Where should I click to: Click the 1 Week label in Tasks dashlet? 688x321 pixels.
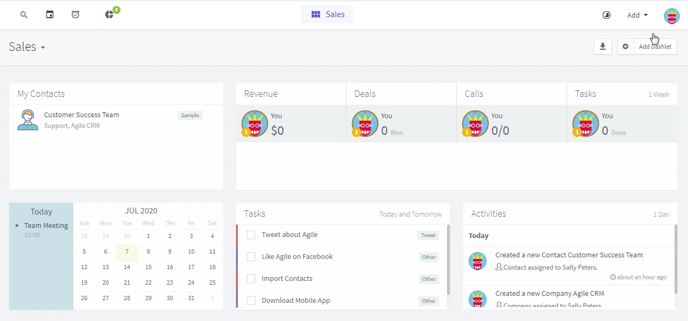click(659, 94)
